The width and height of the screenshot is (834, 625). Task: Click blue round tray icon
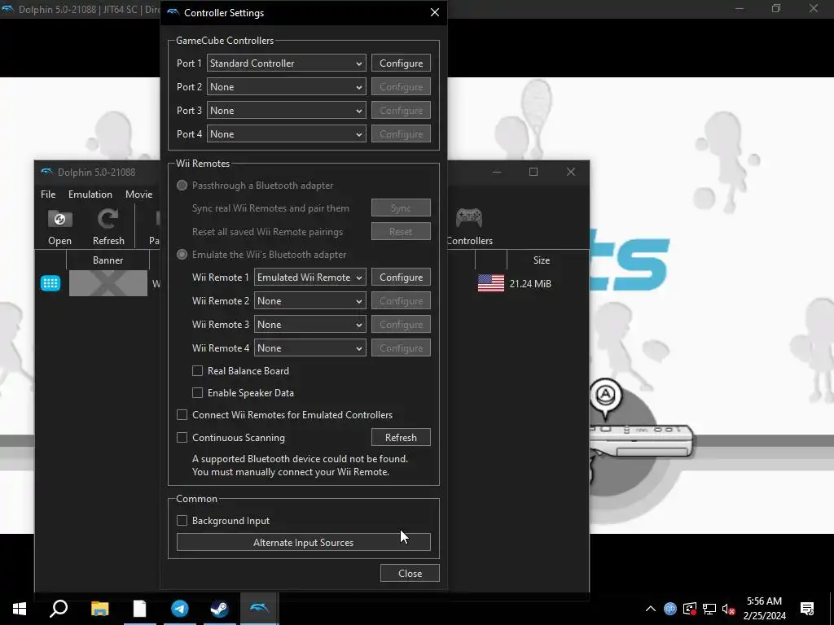[670, 609]
